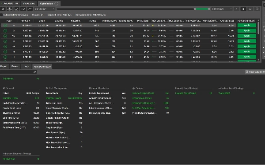Click the right handle of date range slider
Image resolution: width=265 pixels, height=165 pixels.
(209, 9)
